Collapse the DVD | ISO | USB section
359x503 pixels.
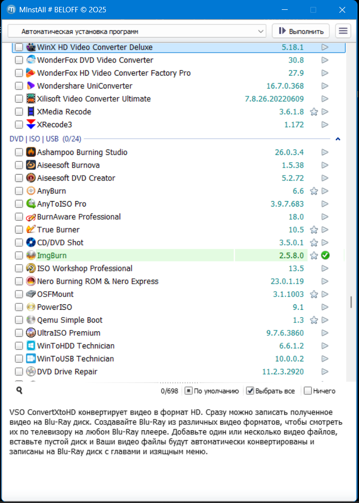pos(338,139)
